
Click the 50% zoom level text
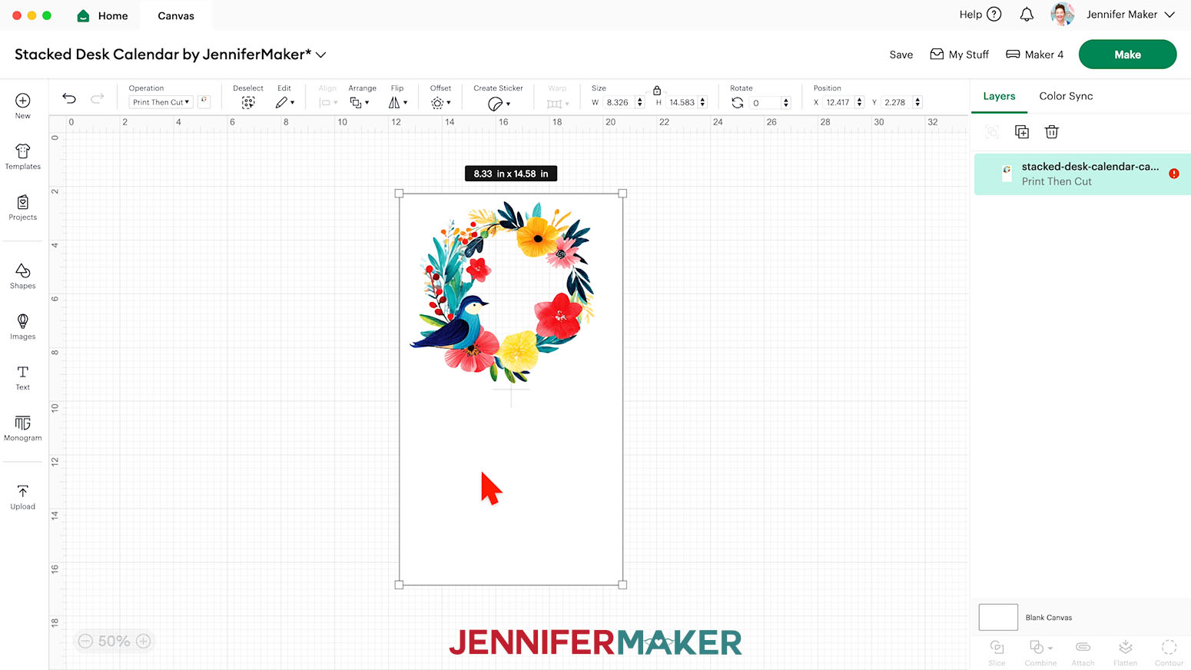click(x=114, y=641)
